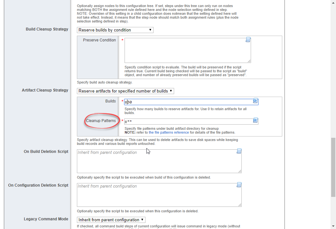Image resolution: width=336 pixels, height=229 pixels.
Task: Focus the Preserve Condition text area
Action: click(x=188, y=50)
